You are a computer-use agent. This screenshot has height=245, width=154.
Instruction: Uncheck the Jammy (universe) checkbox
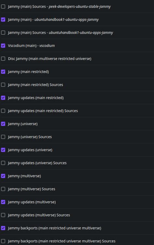pos(3,124)
